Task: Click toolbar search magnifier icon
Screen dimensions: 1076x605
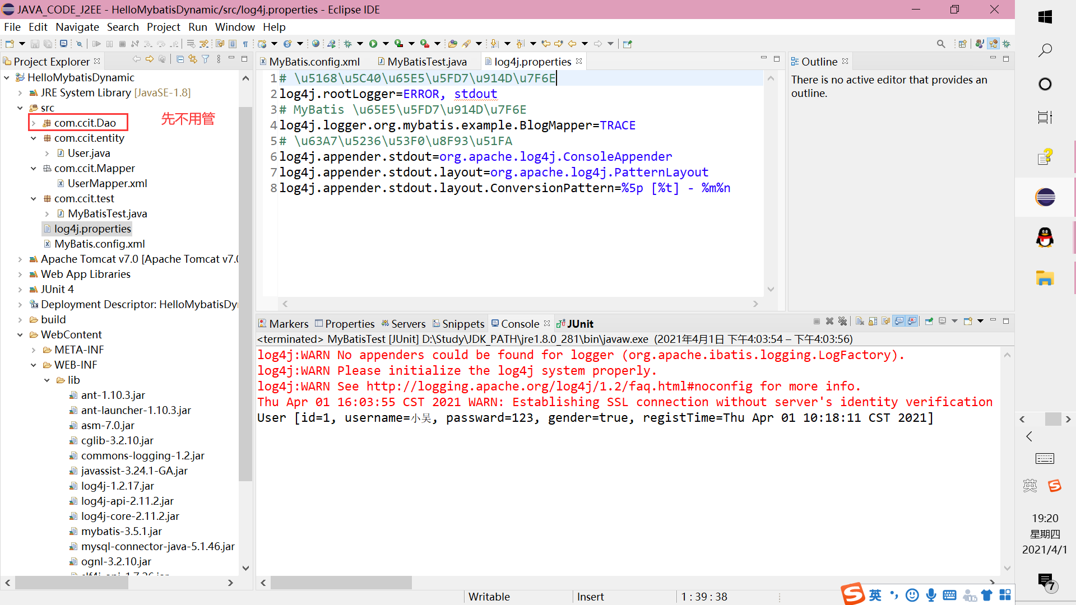Action: [x=941, y=44]
